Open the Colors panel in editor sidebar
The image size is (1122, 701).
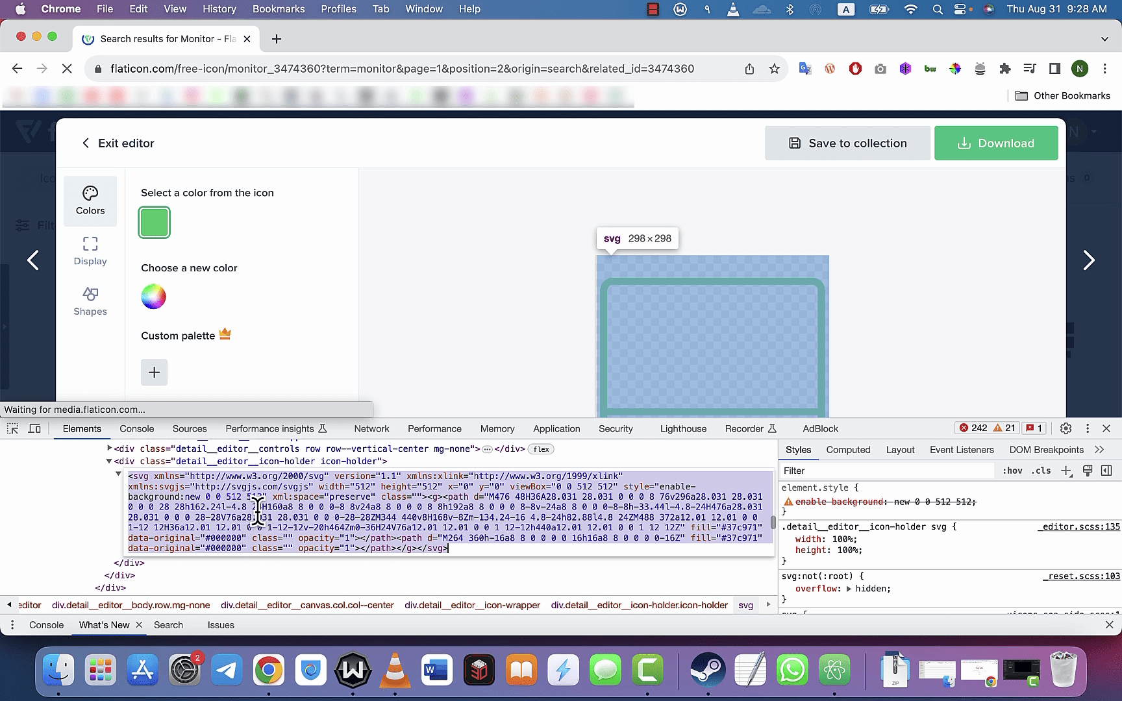coord(90,201)
